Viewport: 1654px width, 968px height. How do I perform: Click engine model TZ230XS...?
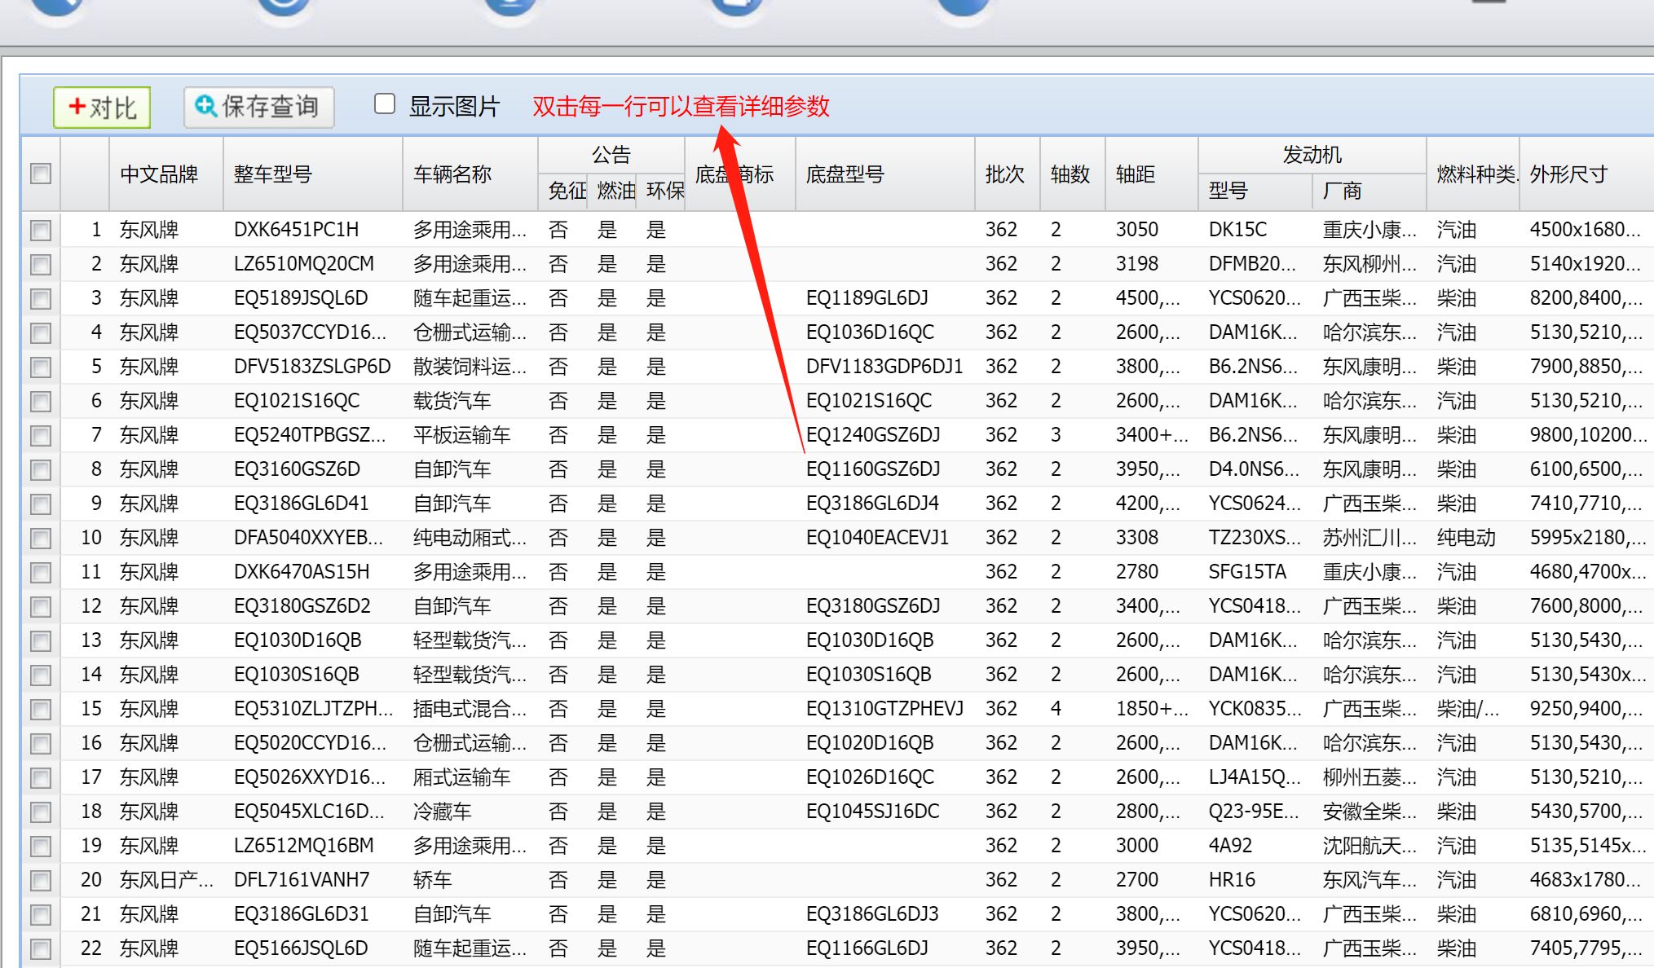coord(1255,538)
